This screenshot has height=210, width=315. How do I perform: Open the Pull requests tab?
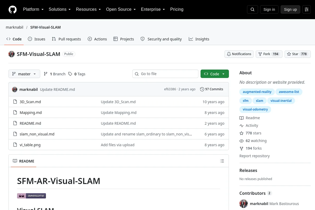click(x=66, y=39)
